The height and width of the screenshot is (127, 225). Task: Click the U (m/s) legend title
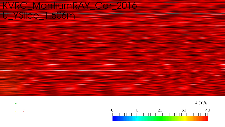pos(201,102)
